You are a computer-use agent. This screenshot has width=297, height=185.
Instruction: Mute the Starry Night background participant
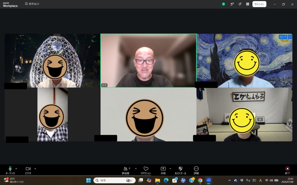[283, 37]
